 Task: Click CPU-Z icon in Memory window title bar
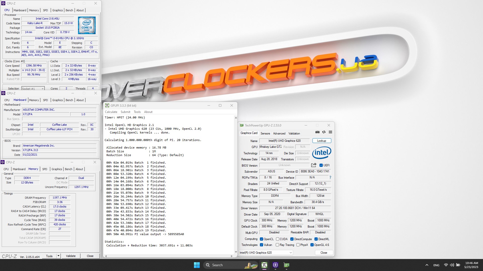(3, 162)
